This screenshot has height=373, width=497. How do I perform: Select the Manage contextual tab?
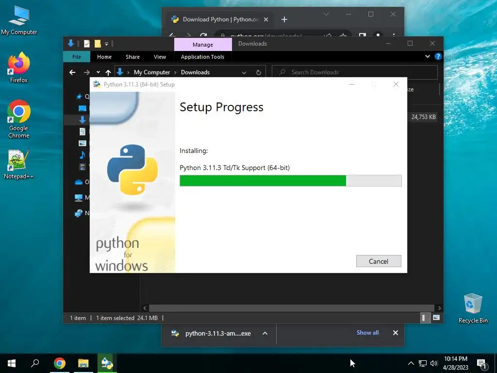point(203,44)
